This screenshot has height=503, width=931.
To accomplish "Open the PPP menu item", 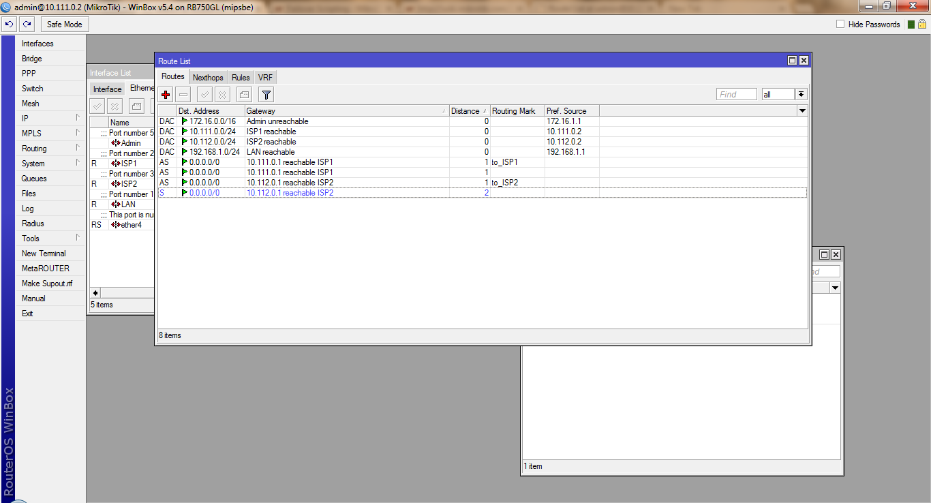I will click(50, 74).
